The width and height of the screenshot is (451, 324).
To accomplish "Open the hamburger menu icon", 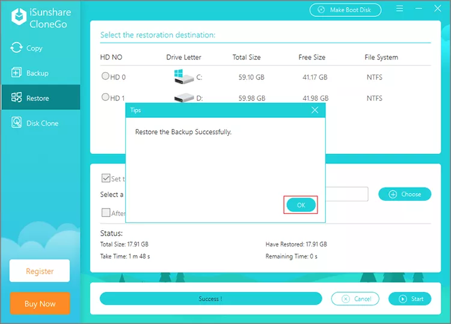I will 399,8.
